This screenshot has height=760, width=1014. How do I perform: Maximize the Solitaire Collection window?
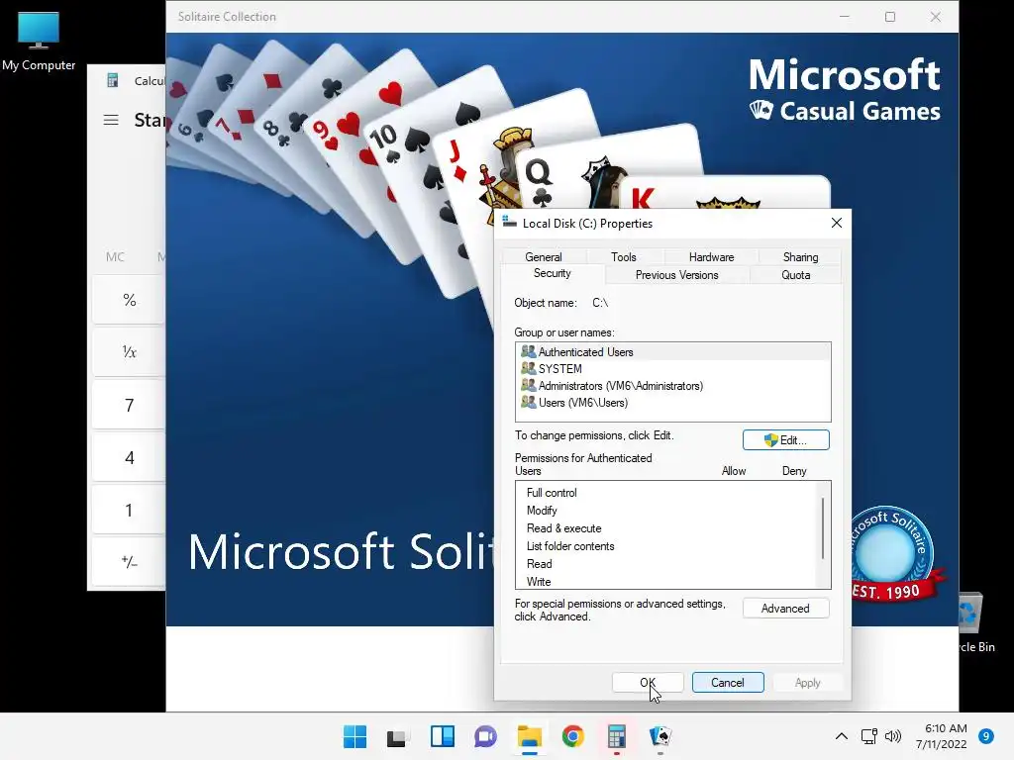pos(890,17)
